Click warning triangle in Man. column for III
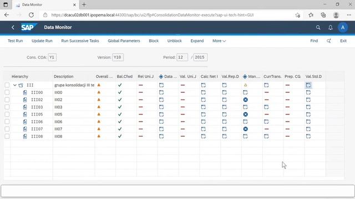The height and width of the screenshot is (199, 355). click(x=245, y=85)
